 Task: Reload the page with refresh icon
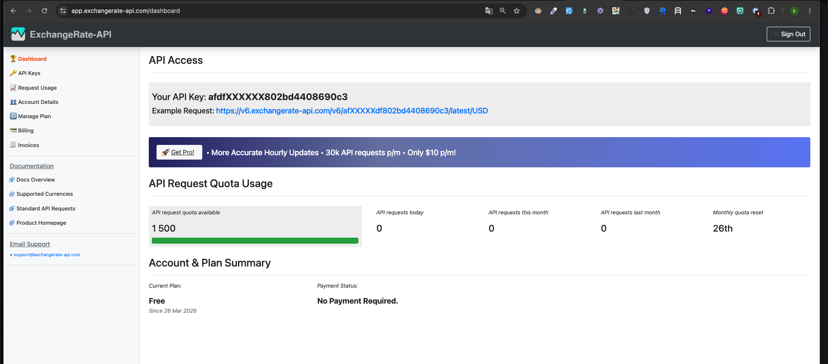pyautogui.click(x=44, y=11)
